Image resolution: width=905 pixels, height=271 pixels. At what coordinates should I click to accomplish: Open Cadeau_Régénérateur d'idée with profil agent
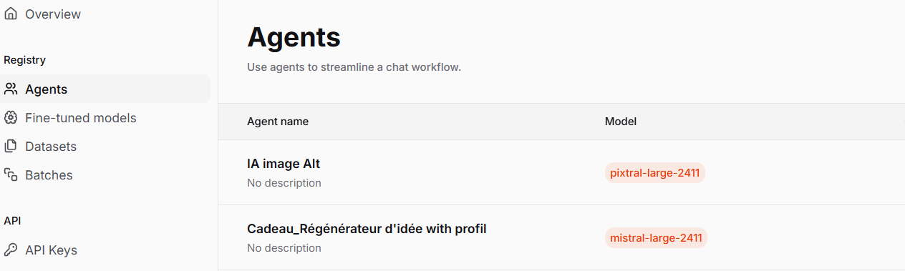coord(367,229)
